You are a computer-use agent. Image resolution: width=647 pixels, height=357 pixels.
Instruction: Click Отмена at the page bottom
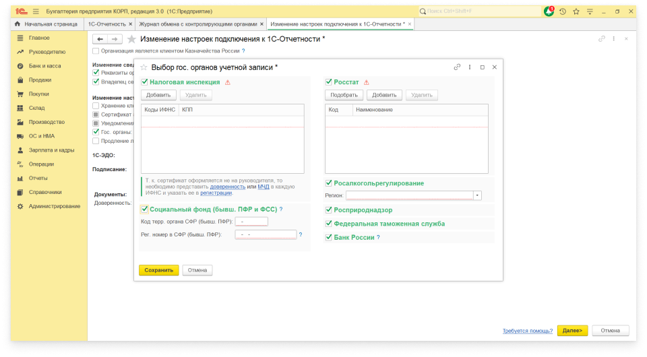tap(611, 331)
